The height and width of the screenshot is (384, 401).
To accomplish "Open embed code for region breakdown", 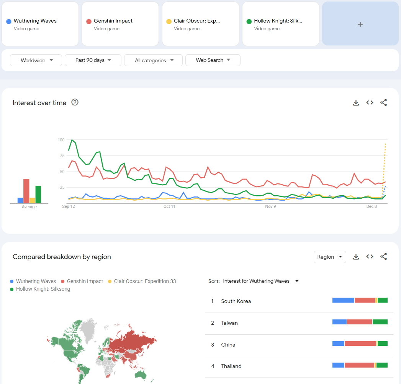I will [370, 257].
